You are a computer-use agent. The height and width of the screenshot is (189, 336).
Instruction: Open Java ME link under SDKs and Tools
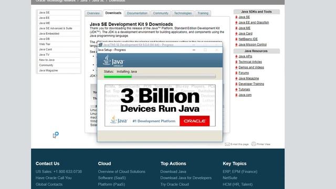244,28
